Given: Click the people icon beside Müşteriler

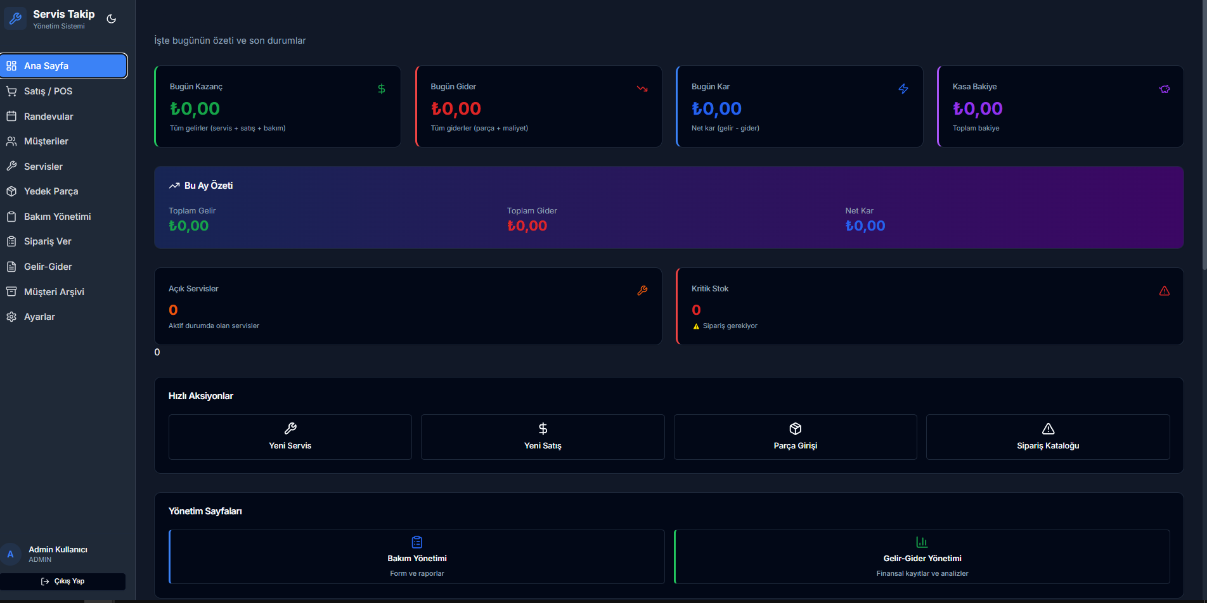Looking at the screenshot, I should (x=11, y=141).
